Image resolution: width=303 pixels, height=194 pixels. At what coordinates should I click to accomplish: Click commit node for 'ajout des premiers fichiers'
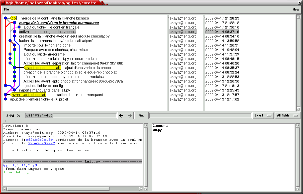(6, 99)
